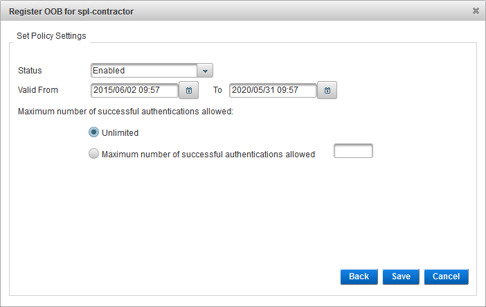Close the Register OOB dialog
The image size is (486, 307).
476,11
